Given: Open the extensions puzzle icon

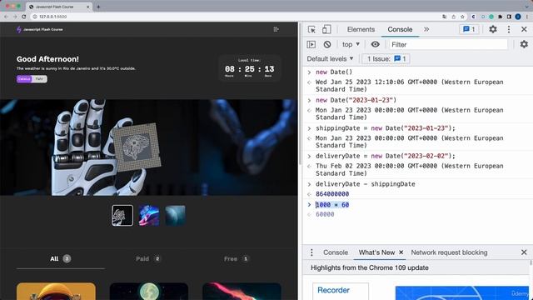Looking at the screenshot, I should pos(500,17).
